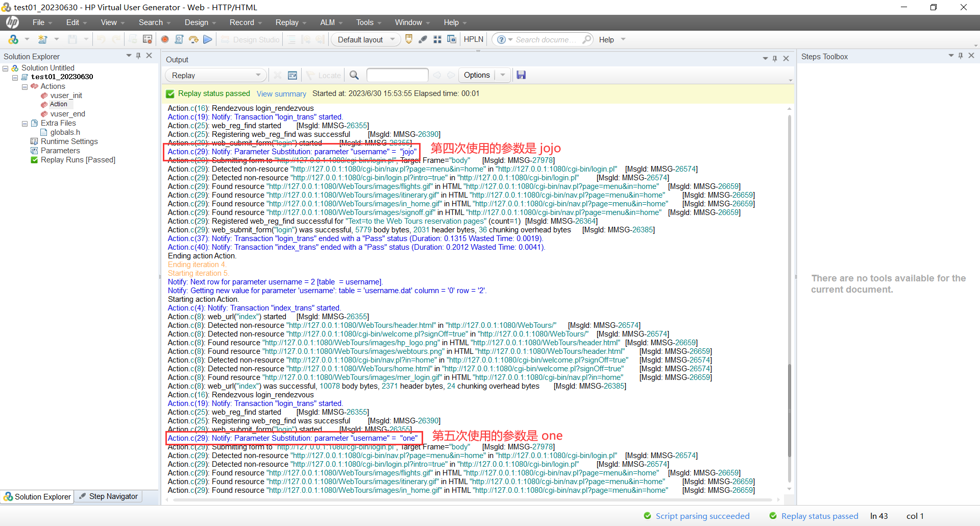Collapse the Solution Untitled node
The height and width of the screenshot is (526, 980).
coord(6,68)
